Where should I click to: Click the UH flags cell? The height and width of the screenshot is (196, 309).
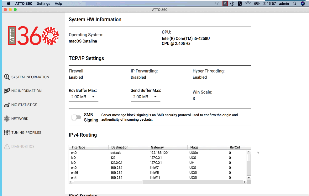pyautogui.click(x=192, y=163)
